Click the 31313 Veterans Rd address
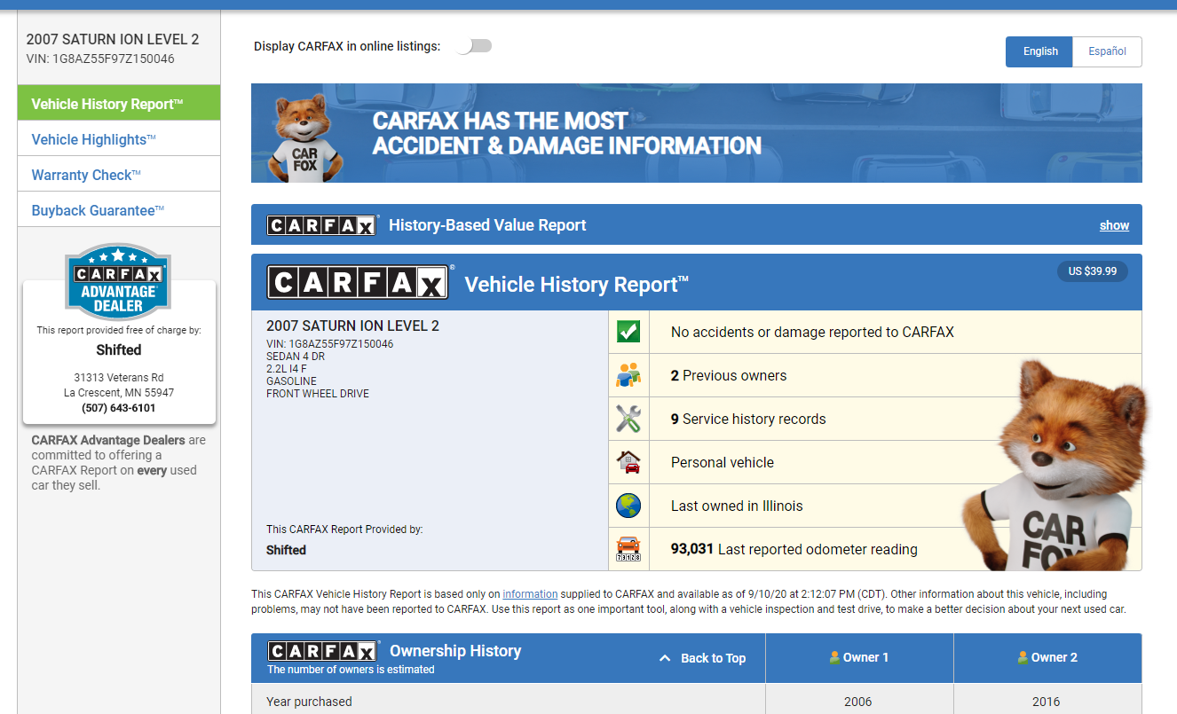This screenshot has width=1177, height=714. coord(119,377)
